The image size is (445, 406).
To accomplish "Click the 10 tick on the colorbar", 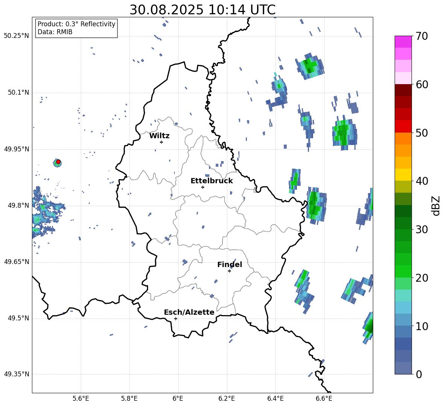I will tap(421, 326).
